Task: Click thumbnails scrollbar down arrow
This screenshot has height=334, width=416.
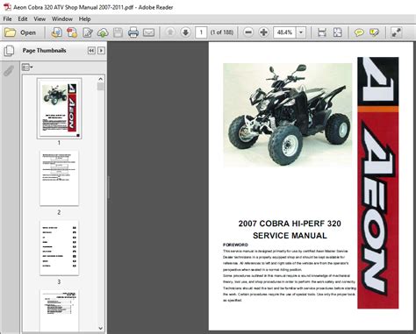Action: pyautogui.click(x=100, y=328)
